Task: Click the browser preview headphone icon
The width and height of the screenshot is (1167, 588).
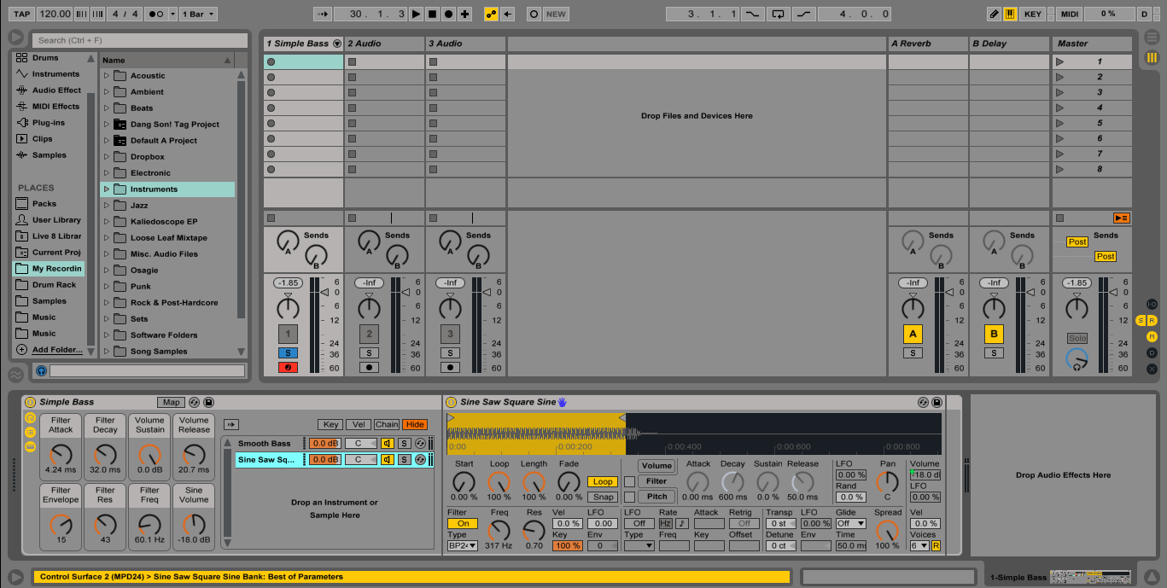Action: click(41, 370)
